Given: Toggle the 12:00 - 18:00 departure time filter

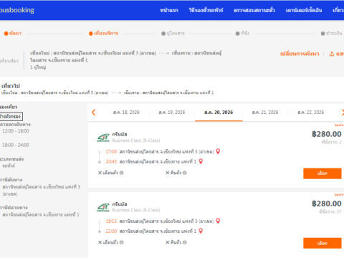Looking at the screenshot, I should click(16, 131).
